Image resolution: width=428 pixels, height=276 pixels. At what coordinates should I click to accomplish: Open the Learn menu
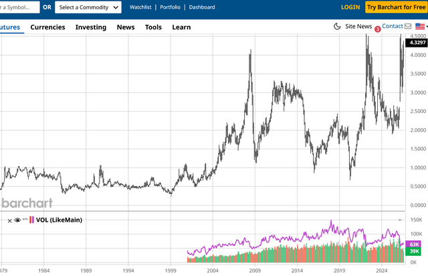point(181,27)
